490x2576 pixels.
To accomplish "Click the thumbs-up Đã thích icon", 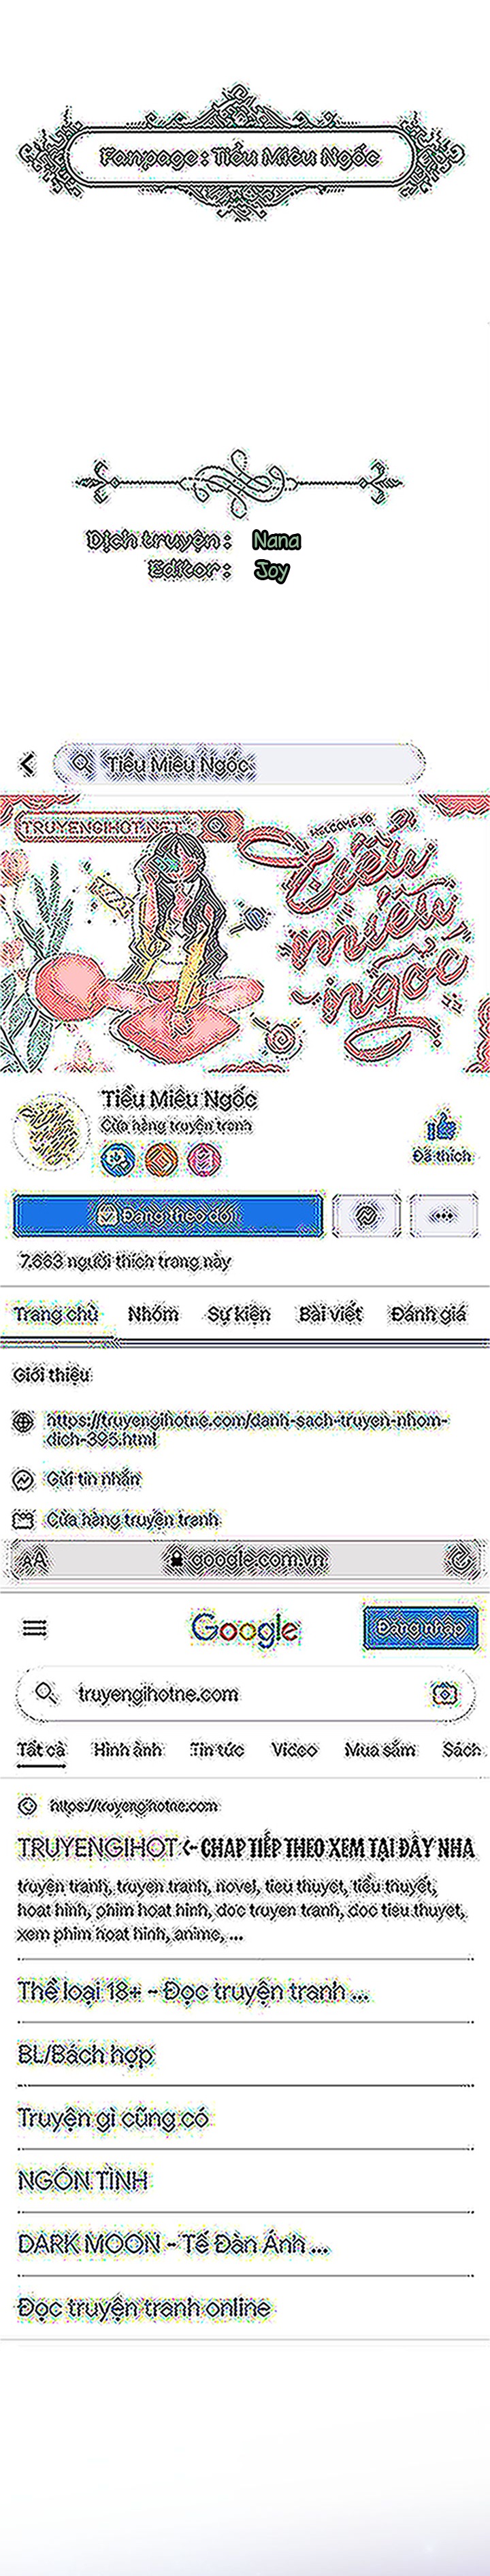I will [x=441, y=1127].
